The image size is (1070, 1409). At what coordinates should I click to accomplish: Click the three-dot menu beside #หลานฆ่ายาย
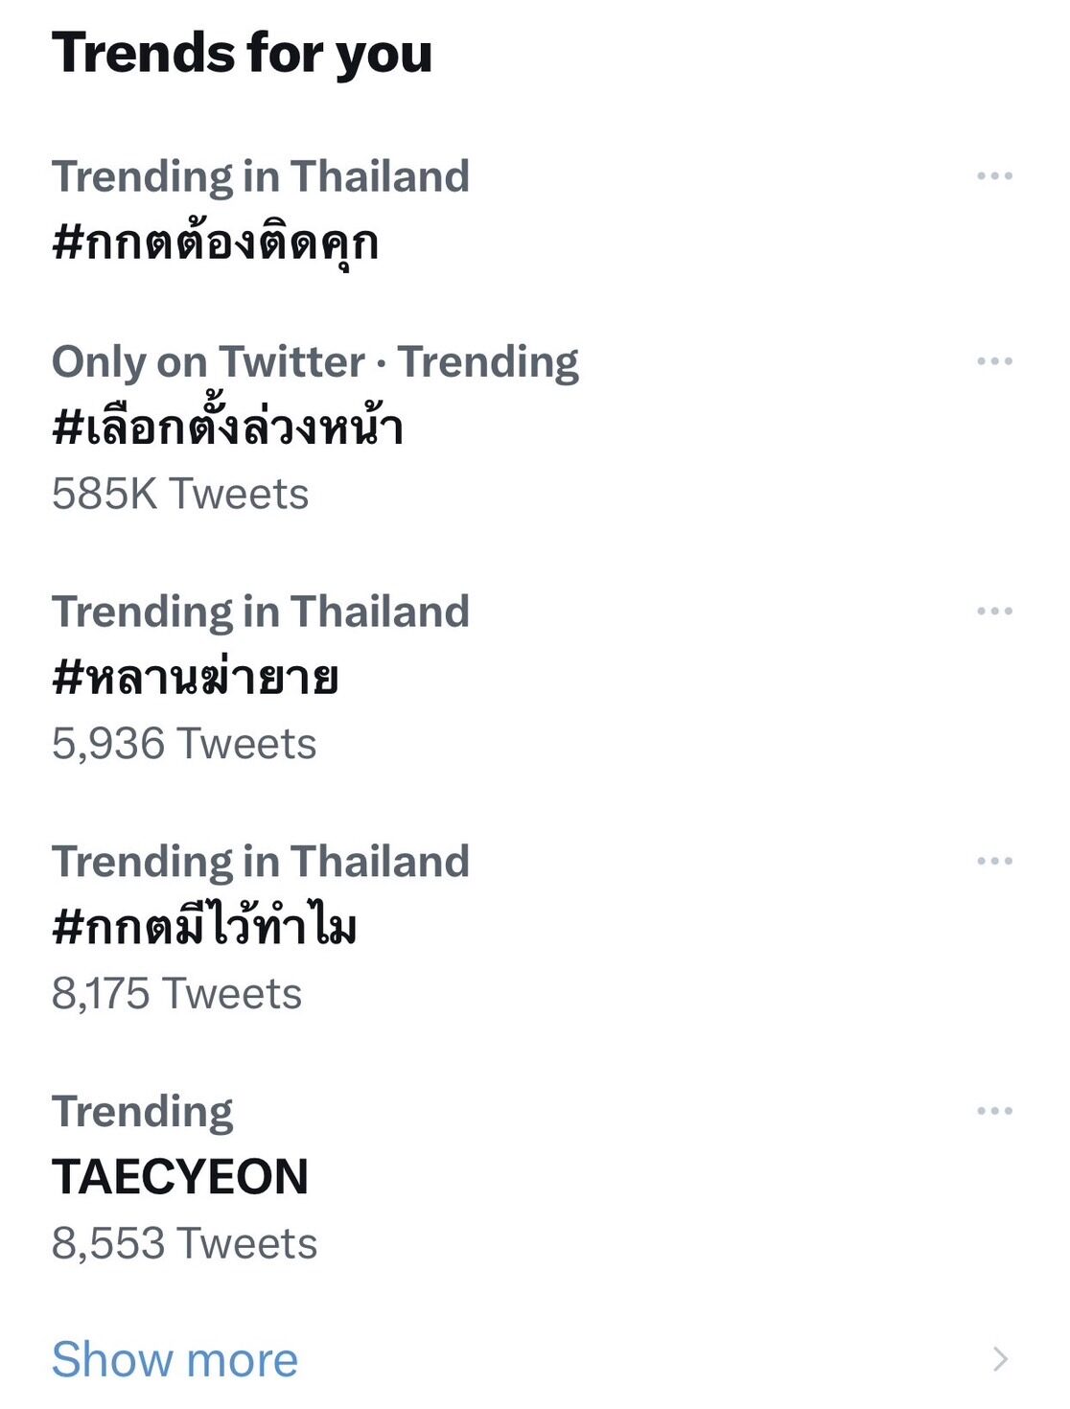pos(994,612)
